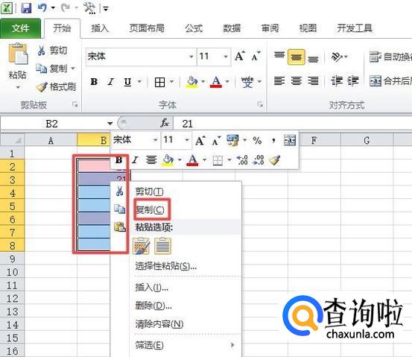Click 清除内容(N) in the context menu
The width and height of the screenshot is (412, 357).
pyautogui.click(x=159, y=324)
